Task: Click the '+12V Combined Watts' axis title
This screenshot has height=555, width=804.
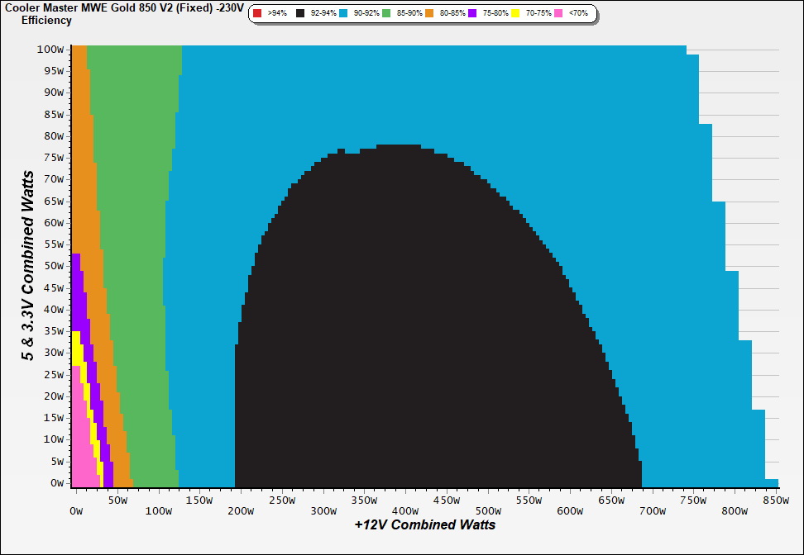Action: [425, 524]
